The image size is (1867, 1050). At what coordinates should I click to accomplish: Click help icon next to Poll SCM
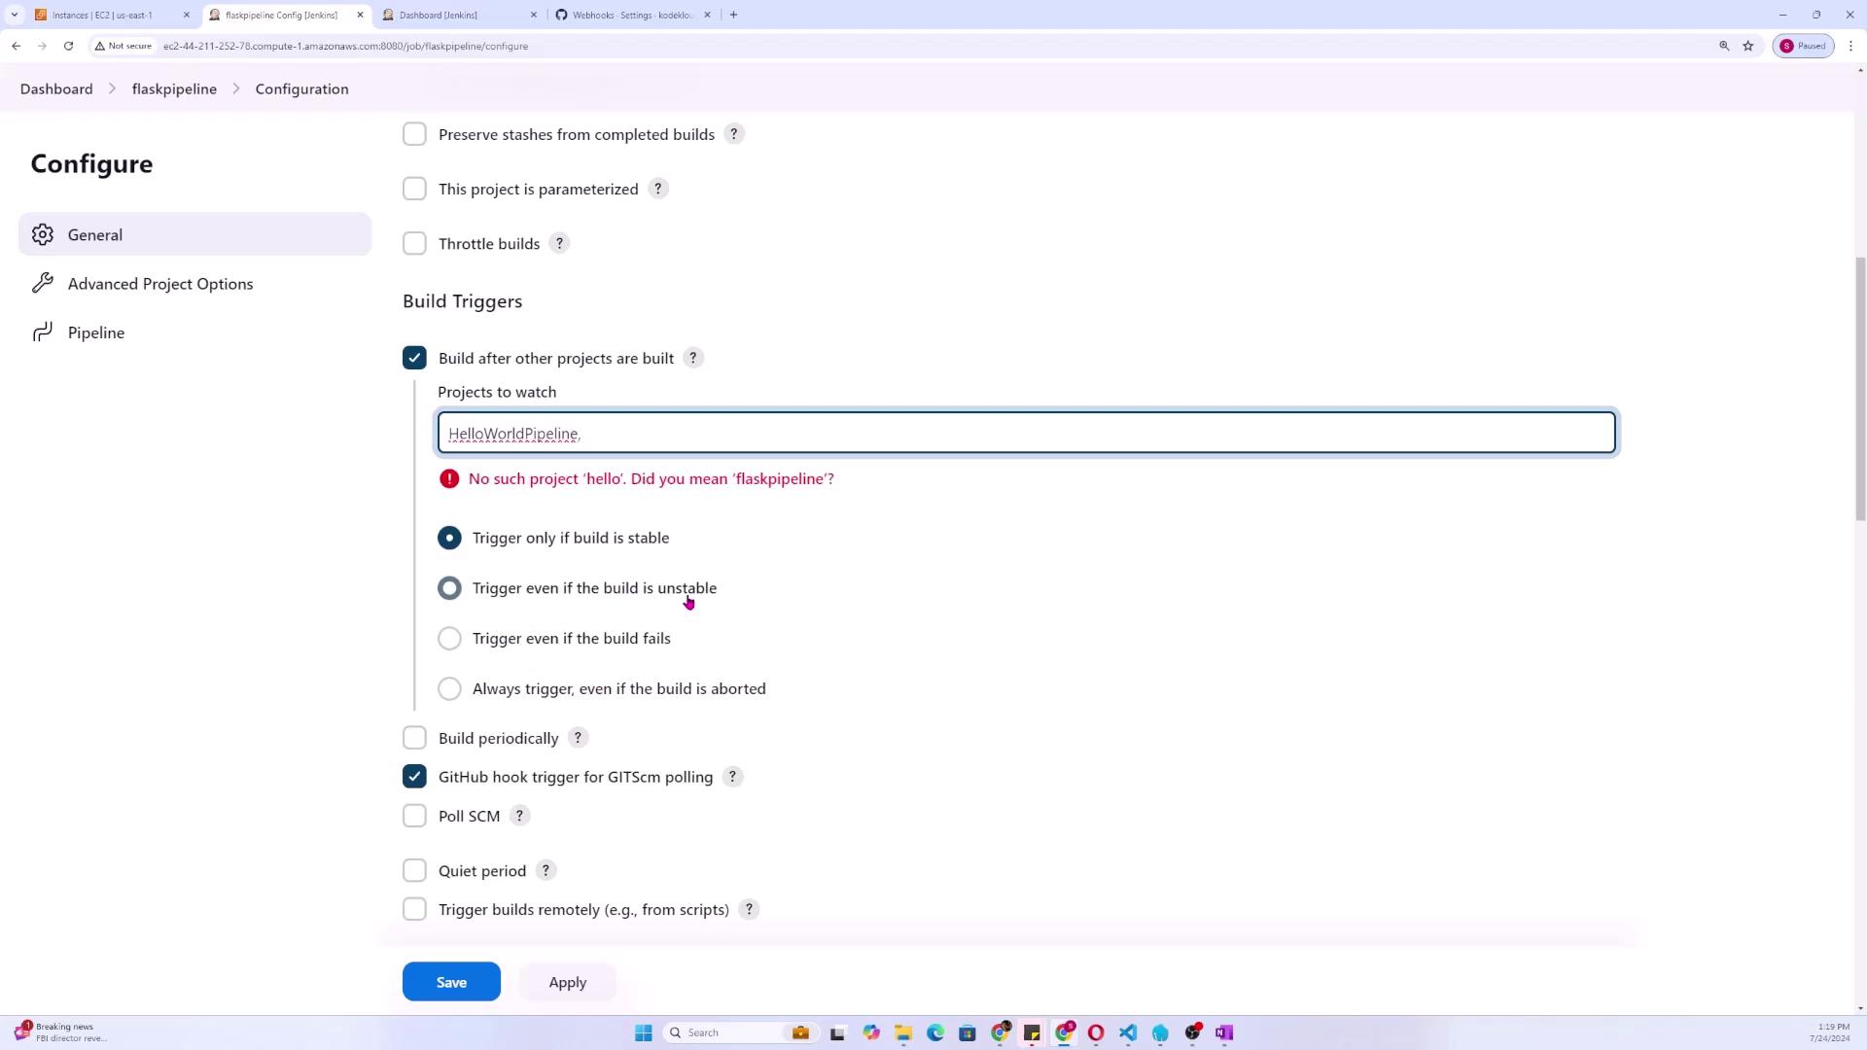(519, 816)
